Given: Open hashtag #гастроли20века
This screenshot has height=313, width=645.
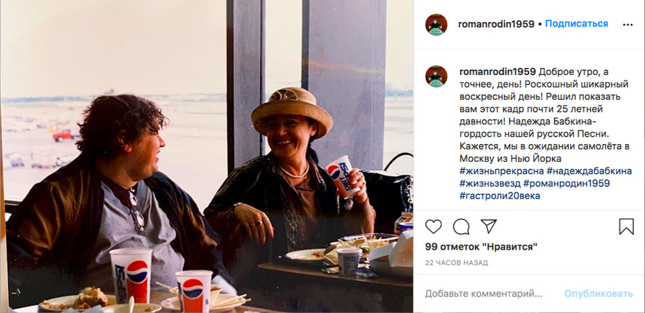Looking at the screenshot, I should 500,196.
